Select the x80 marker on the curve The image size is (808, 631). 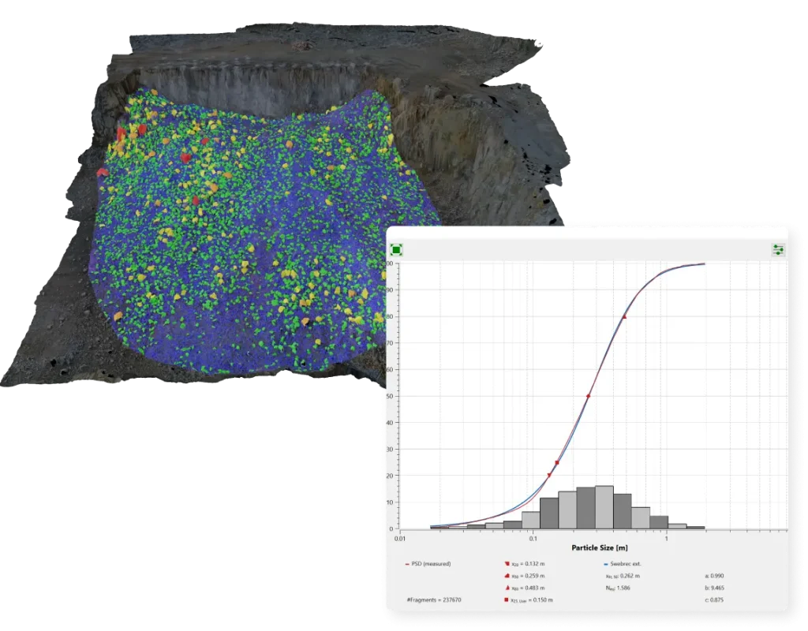pos(624,317)
